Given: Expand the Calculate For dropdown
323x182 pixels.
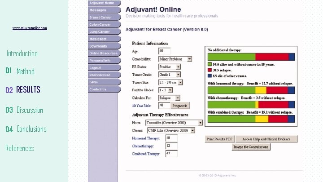Looking at the screenshot, I should coord(178,98).
